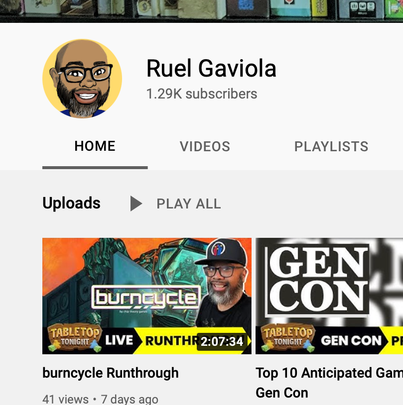Click the Tabletop Tonight logo on Gen Con thumbnail

point(288,337)
